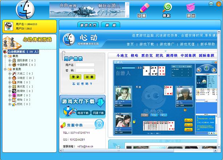This screenshot has height=160, width=223.
Task: Open the 挖坑 link in game bar
Action: click(159, 56)
